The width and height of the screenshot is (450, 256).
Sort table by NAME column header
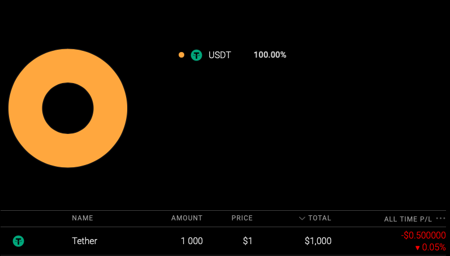tap(83, 218)
